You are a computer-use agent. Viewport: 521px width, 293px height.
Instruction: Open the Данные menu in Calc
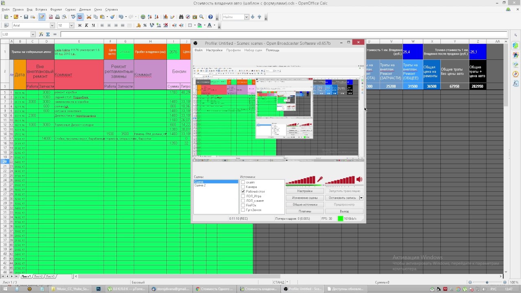point(85,9)
